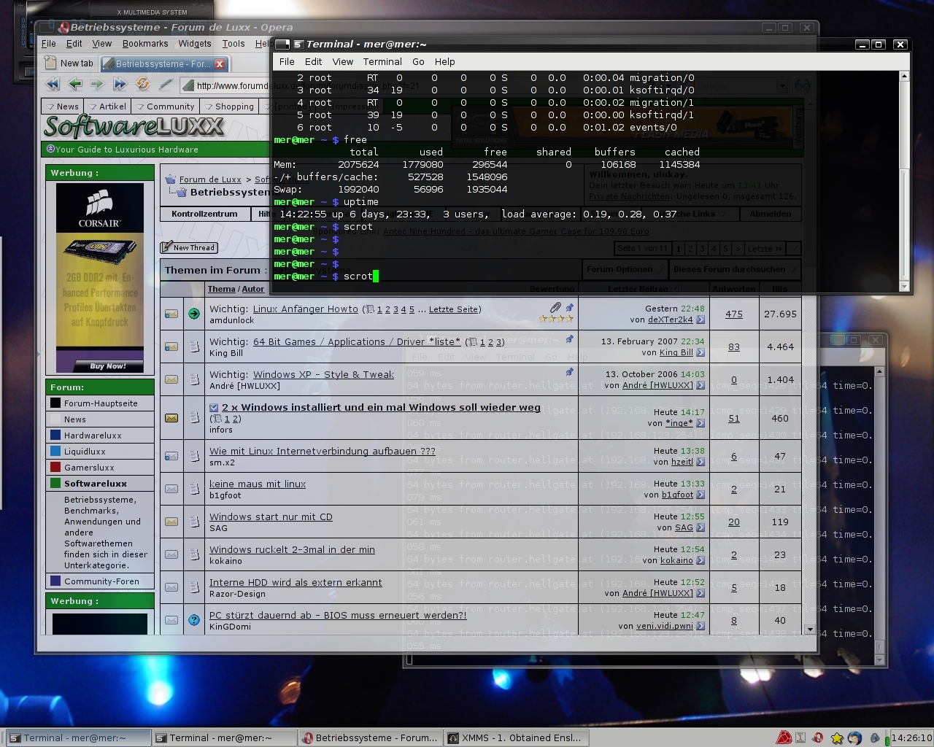Open thread 'Interne HDD wird als extern erkannt'
Screen dimensions: 934x747
(296, 582)
